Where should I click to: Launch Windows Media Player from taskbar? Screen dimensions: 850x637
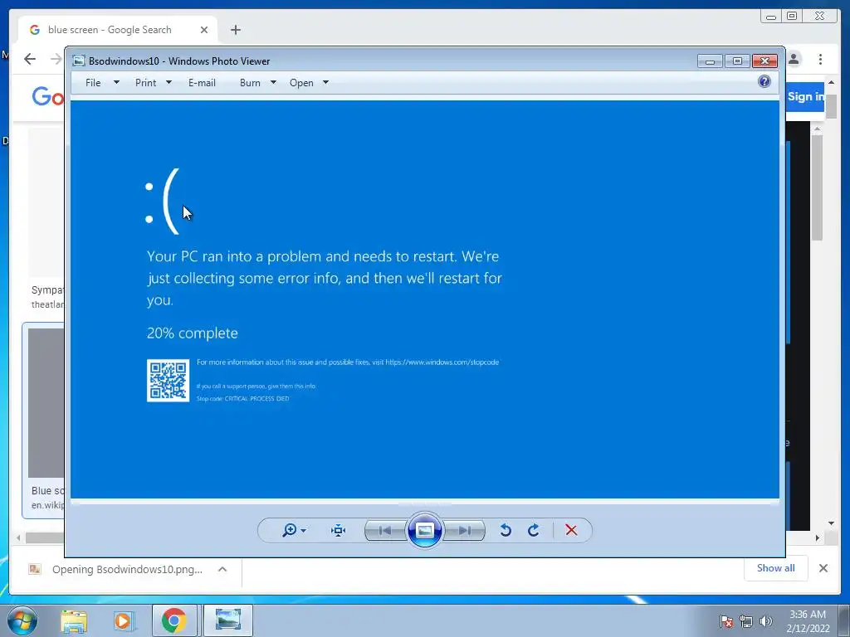(123, 620)
